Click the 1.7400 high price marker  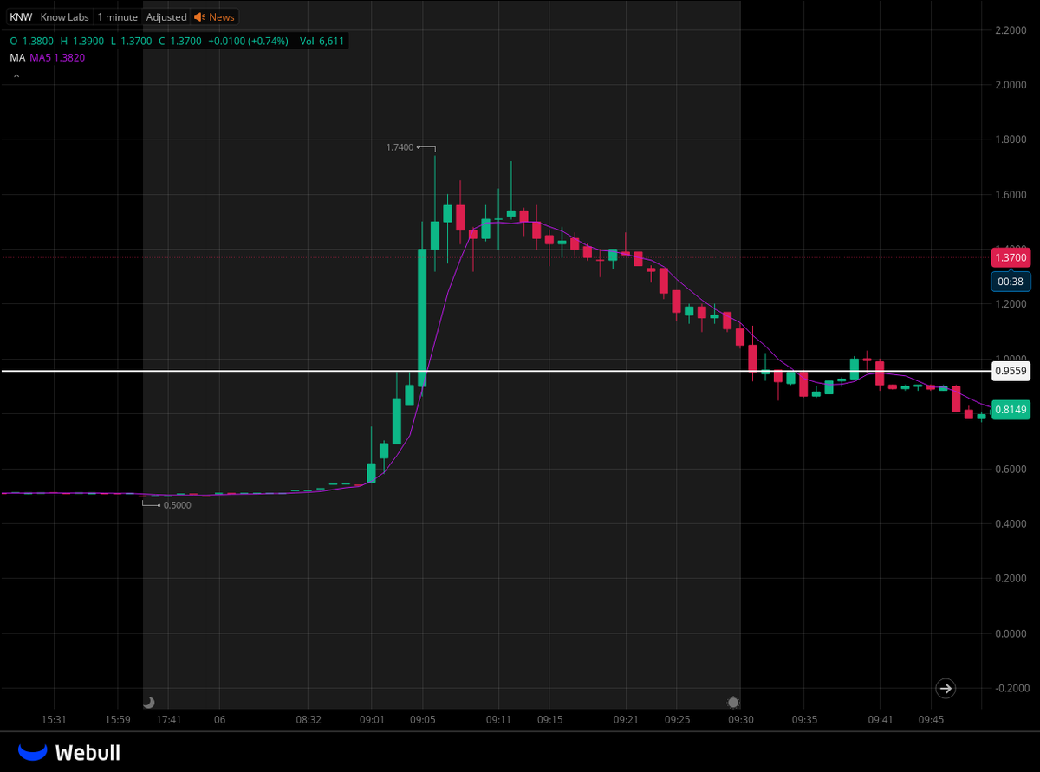coord(400,147)
